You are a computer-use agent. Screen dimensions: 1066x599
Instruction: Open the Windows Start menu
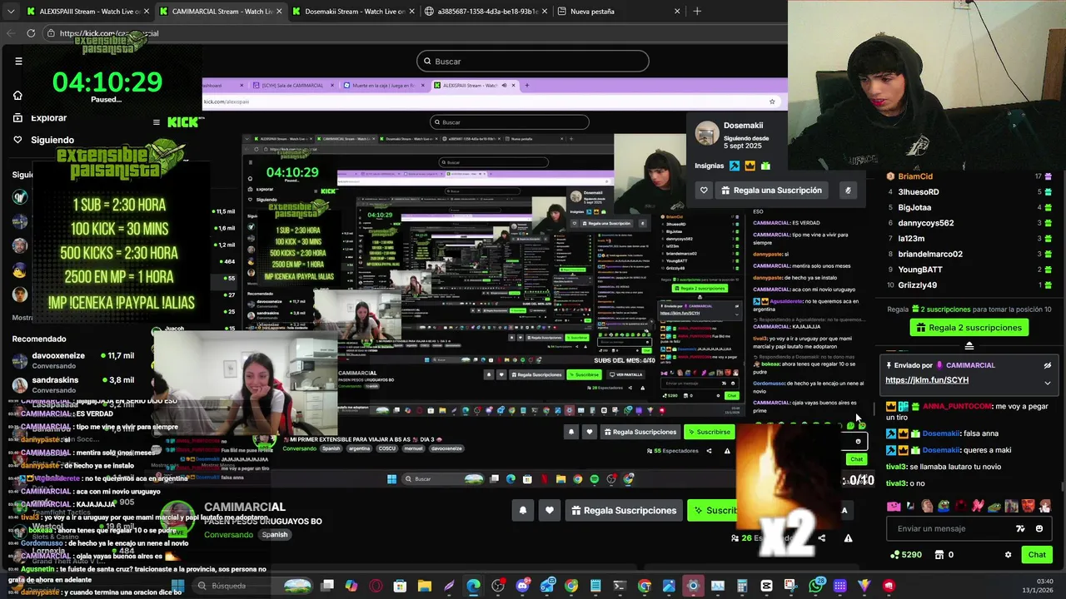tap(177, 586)
